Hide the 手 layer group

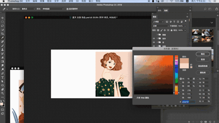pyautogui.click(x=154, y=42)
